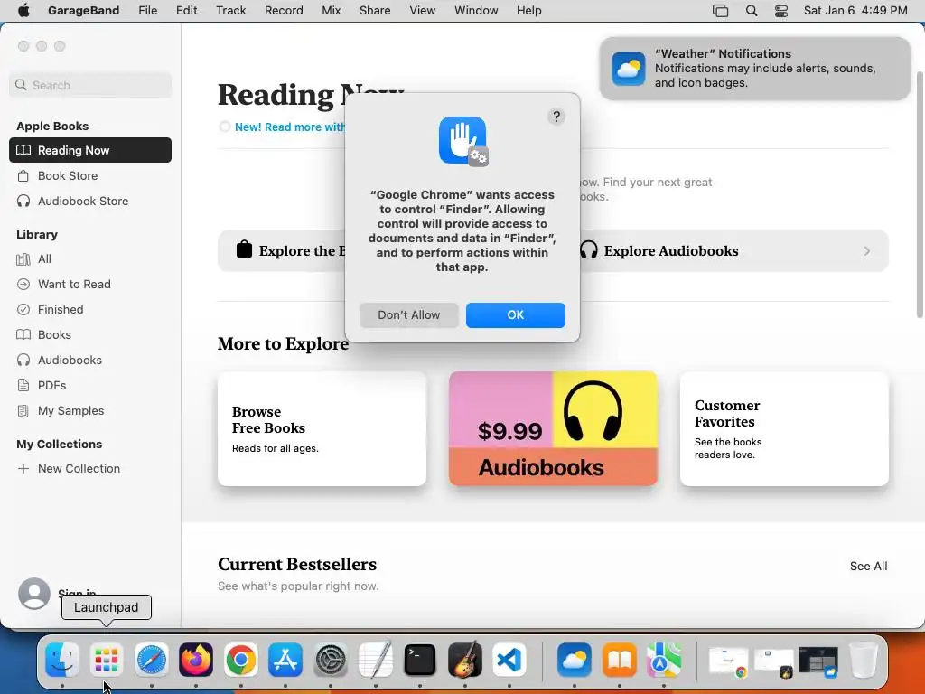
Task: Click the sidebar Search field
Action: (90, 85)
